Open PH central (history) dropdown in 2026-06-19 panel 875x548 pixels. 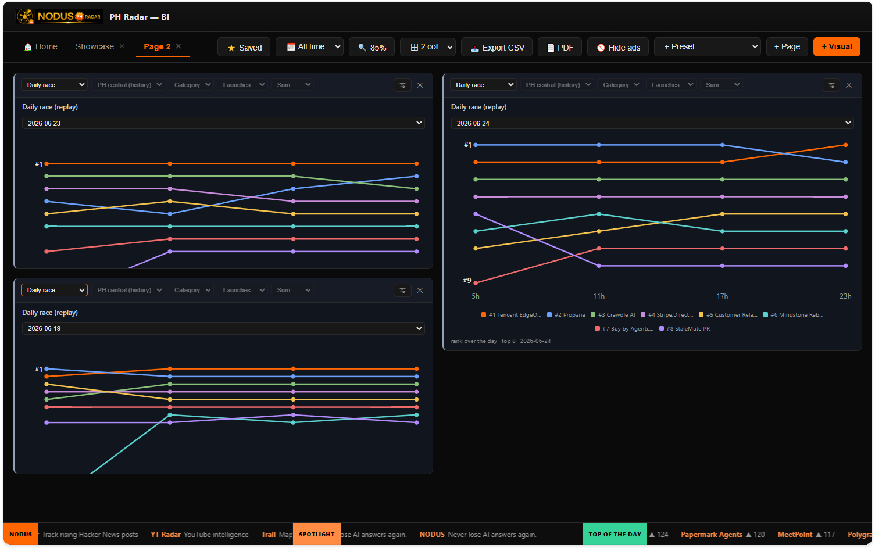pyautogui.click(x=129, y=290)
